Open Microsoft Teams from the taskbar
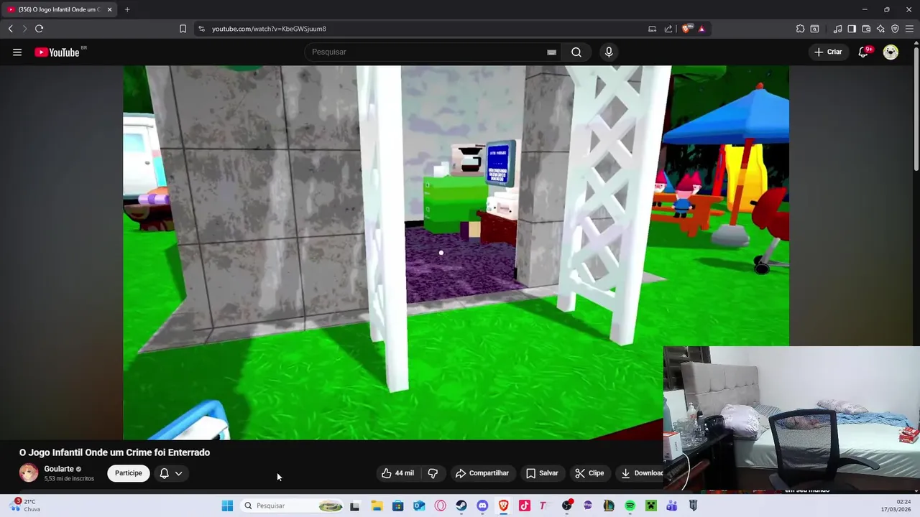920x517 pixels. [672, 506]
